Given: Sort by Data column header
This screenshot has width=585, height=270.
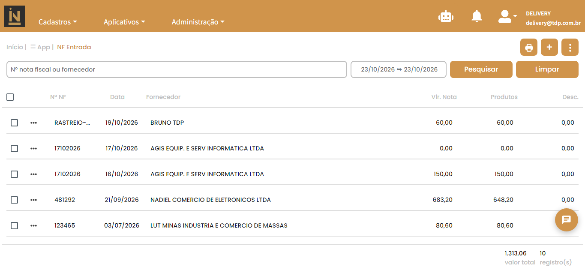Looking at the screenshot, I should point(117,97).
